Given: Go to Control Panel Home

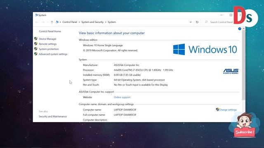Looking at the screenshot, I should [x=50, y=31].
